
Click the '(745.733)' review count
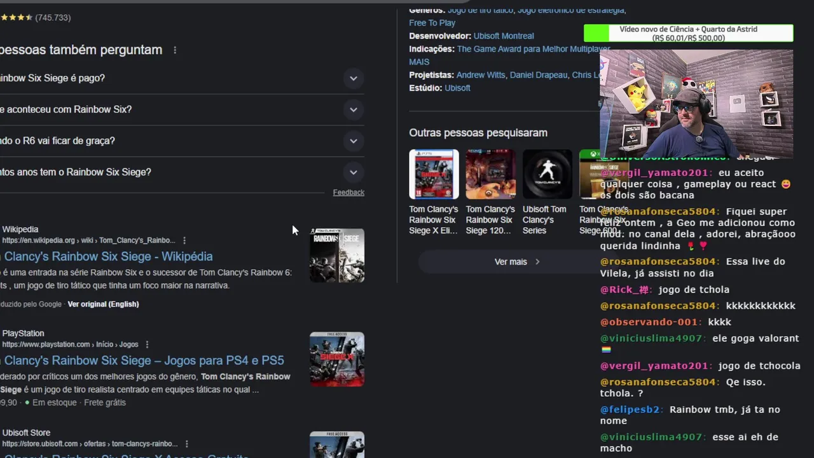point(53,18)
